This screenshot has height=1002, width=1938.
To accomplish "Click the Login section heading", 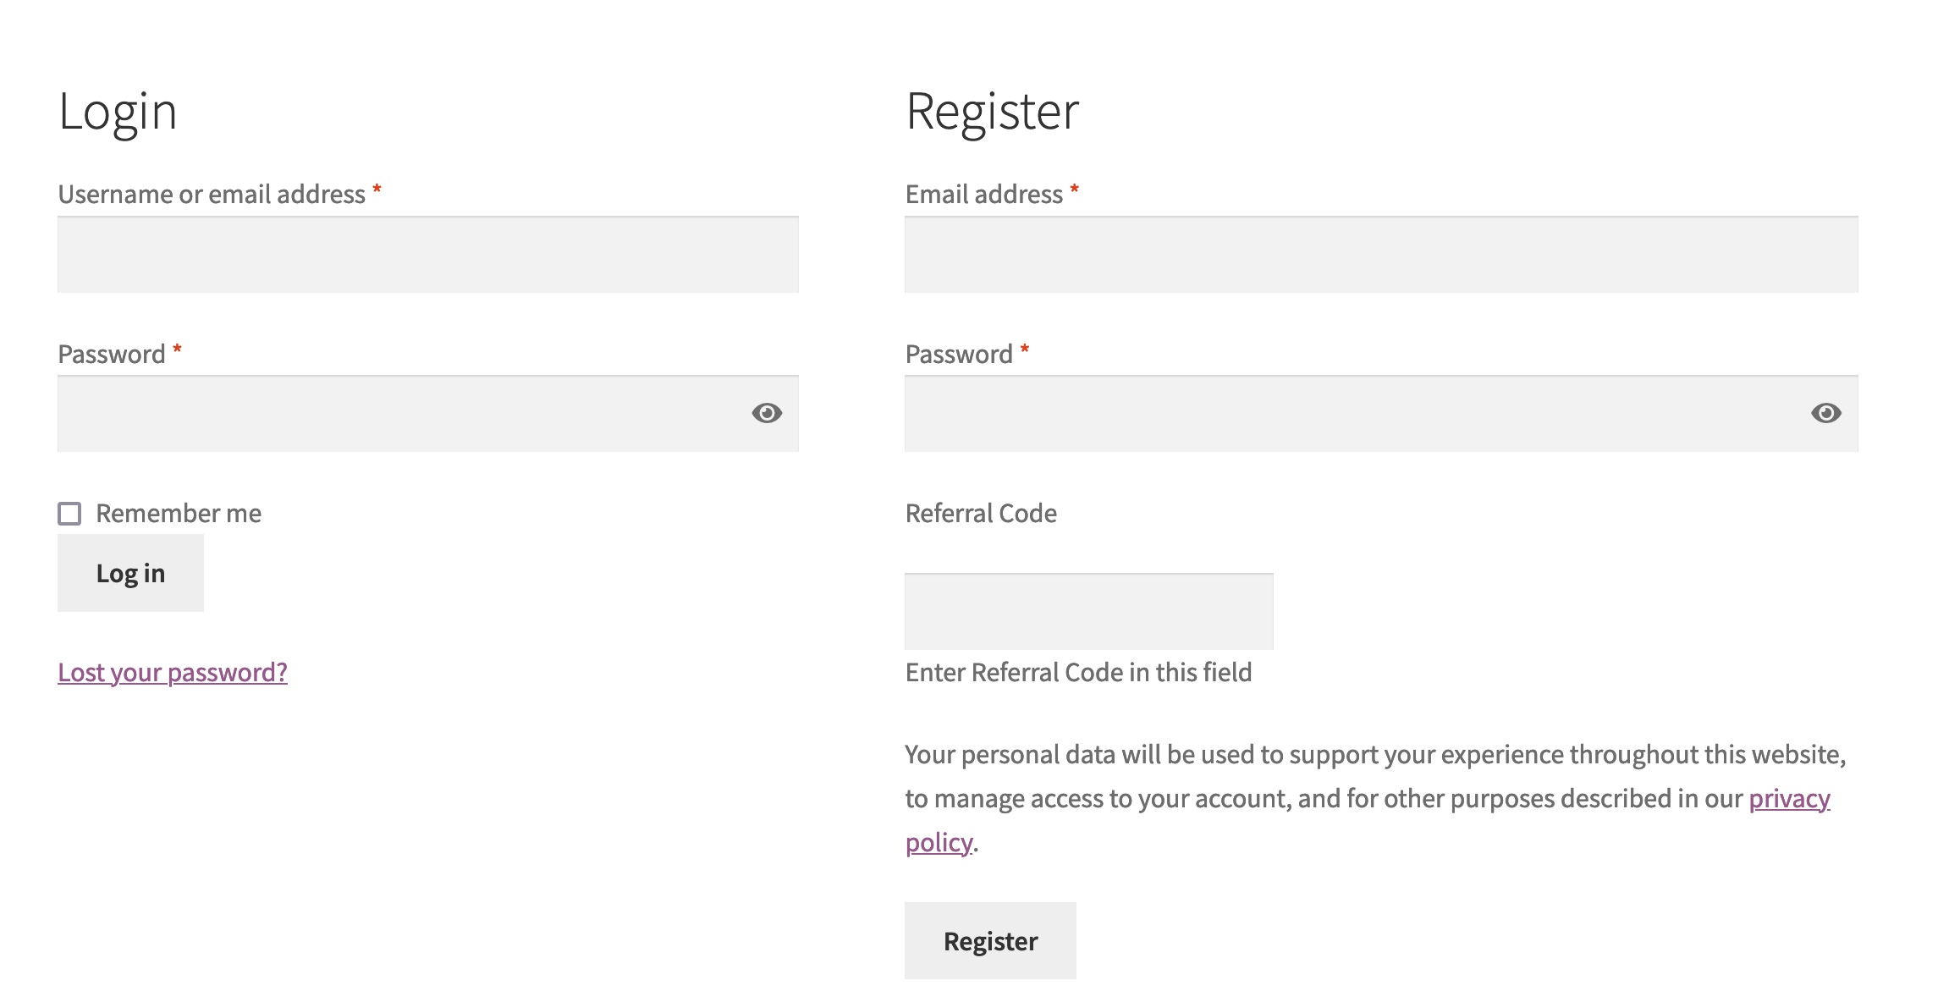I will 118,109.
